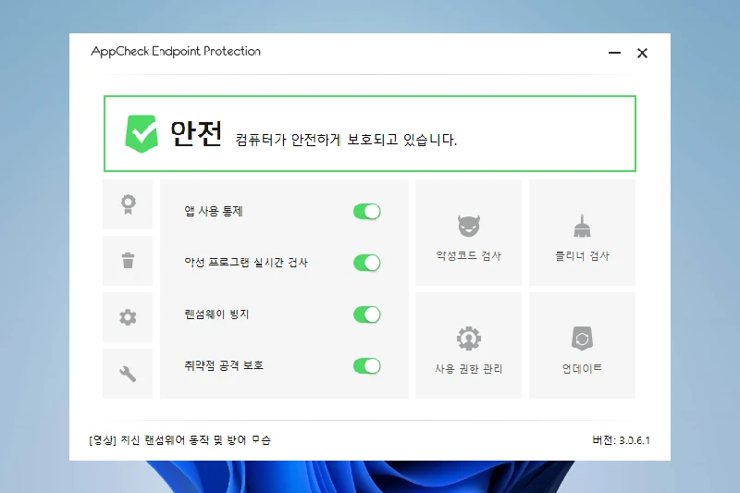Minimize the AppCheck window
The image size is (740, 493).
614,53
